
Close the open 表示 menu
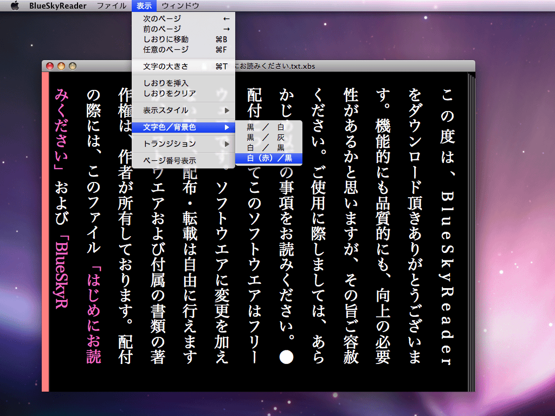pyautogui.click(x=144, y=5)
